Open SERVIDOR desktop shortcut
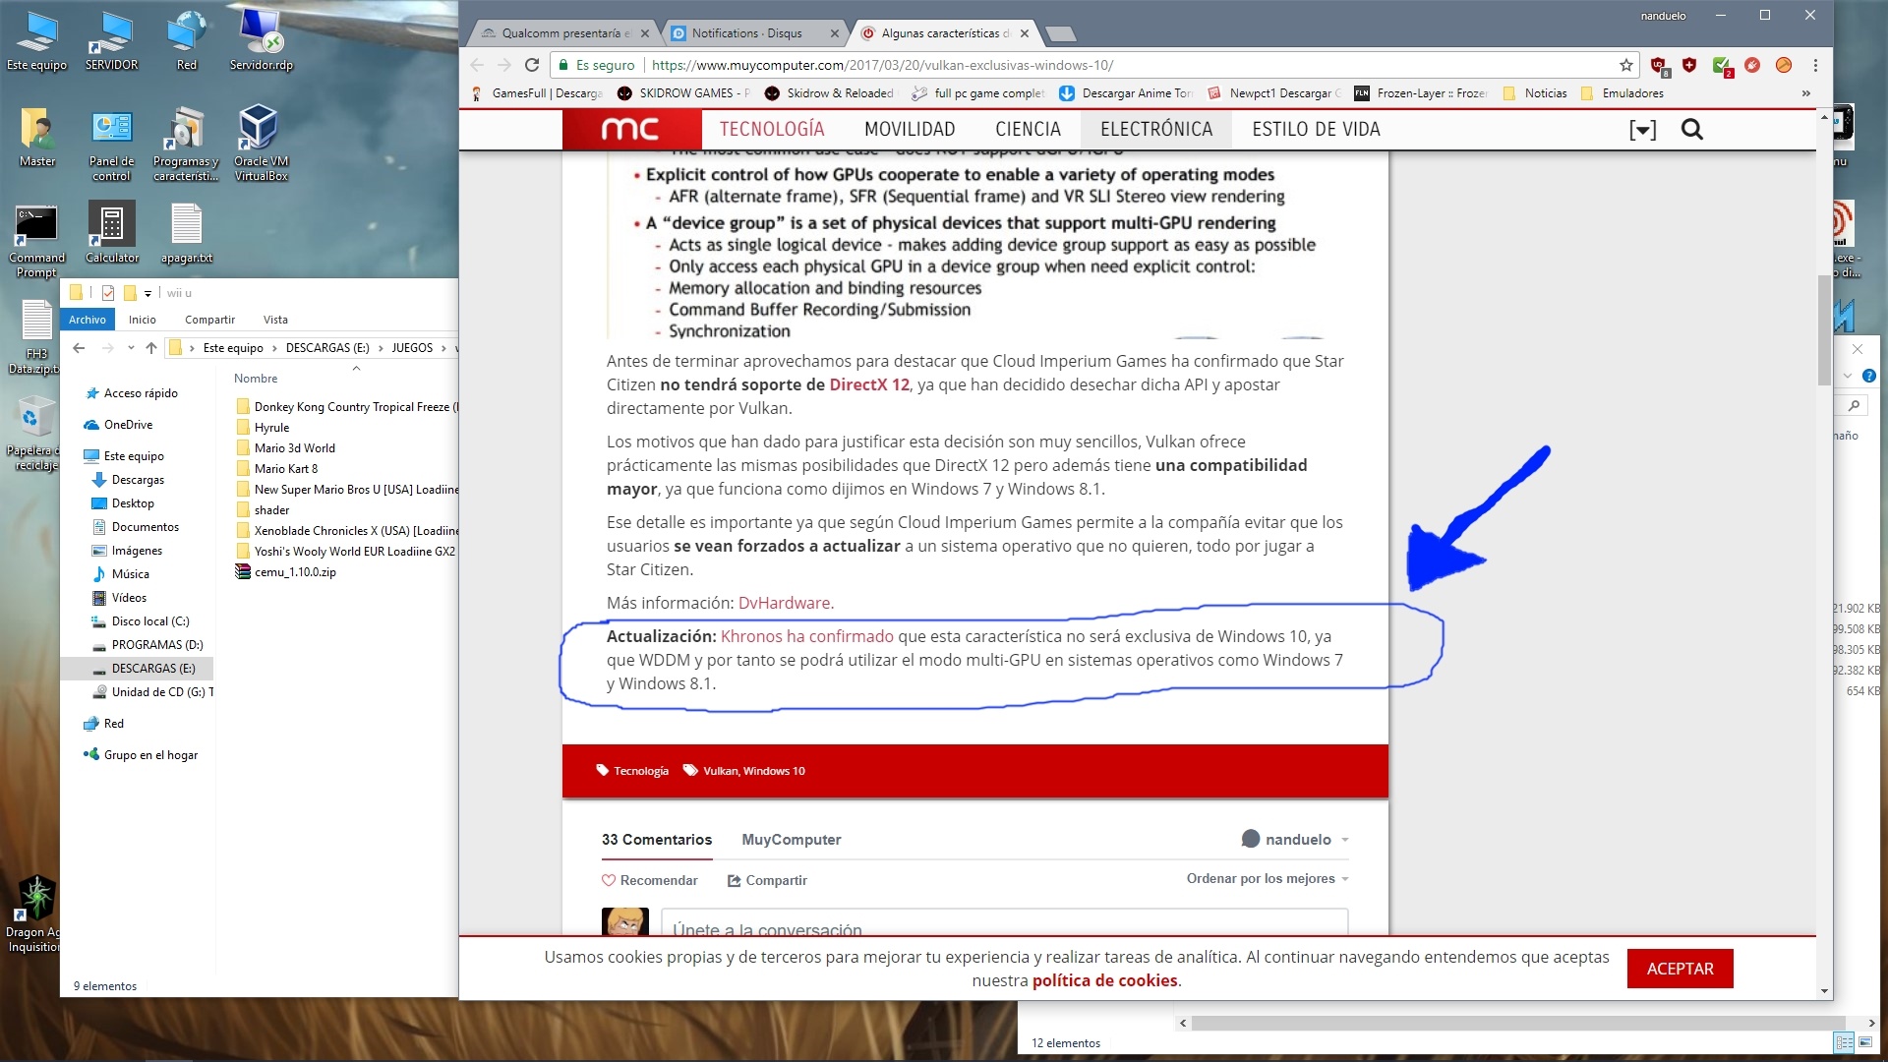The height and width of the screenshot is (1062, 1888). pyautogui.click(x=111, y=41)
